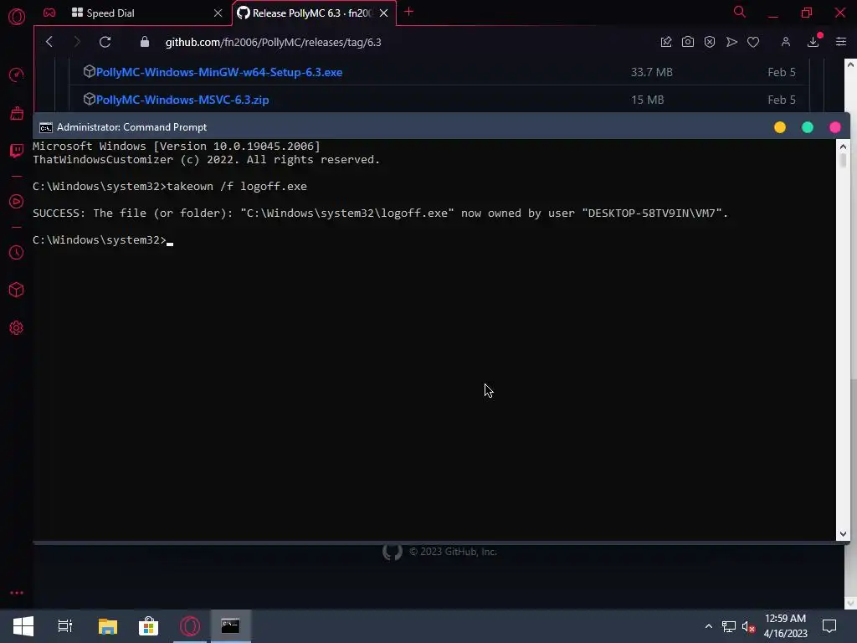Open Easy Setup sliders icon

840,42
